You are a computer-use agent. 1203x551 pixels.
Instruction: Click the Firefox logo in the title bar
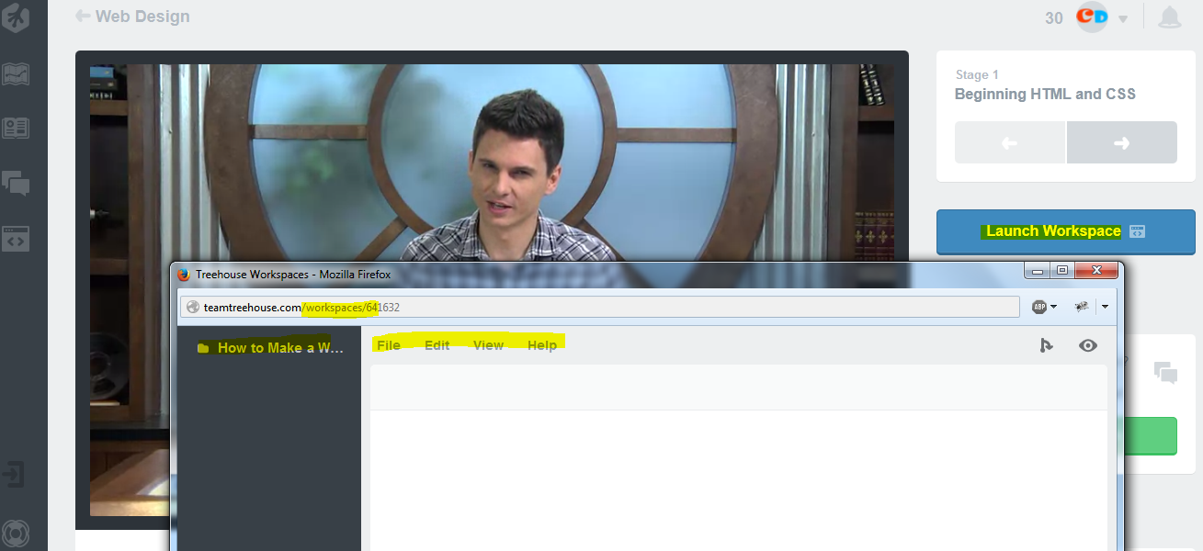click(184, 274)
